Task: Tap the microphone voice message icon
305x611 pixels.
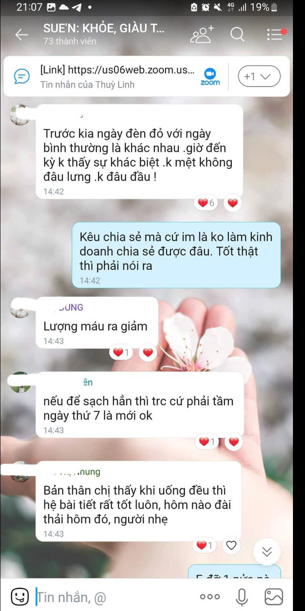Action: [242, 596]
